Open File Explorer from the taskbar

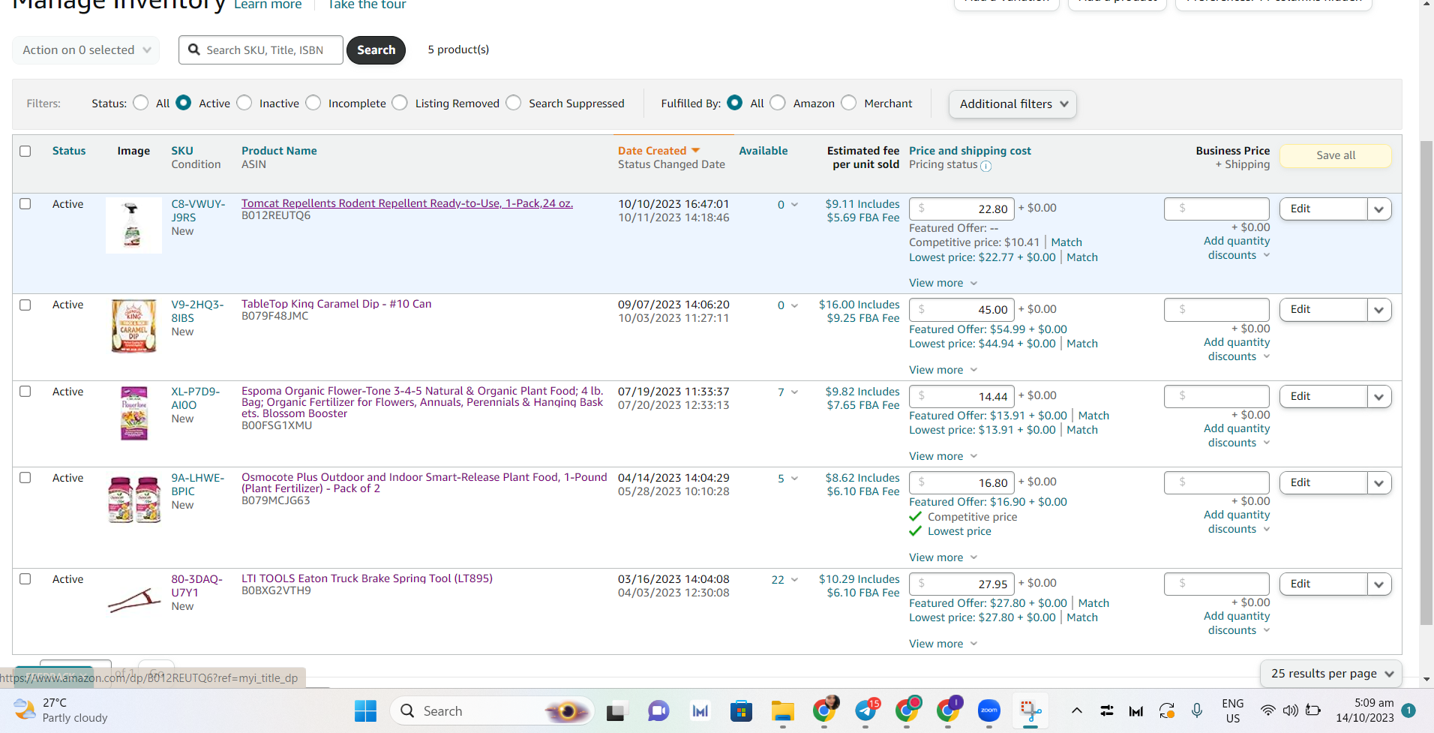click(x=782, y=710)
